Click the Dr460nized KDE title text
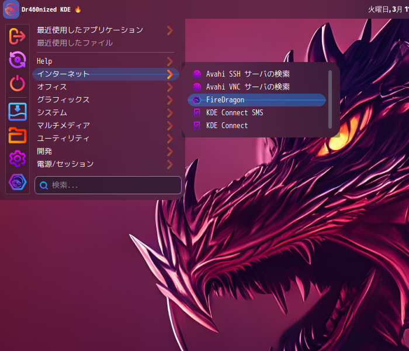This screenshot has width=409, height=351. [x=46, y=10]
